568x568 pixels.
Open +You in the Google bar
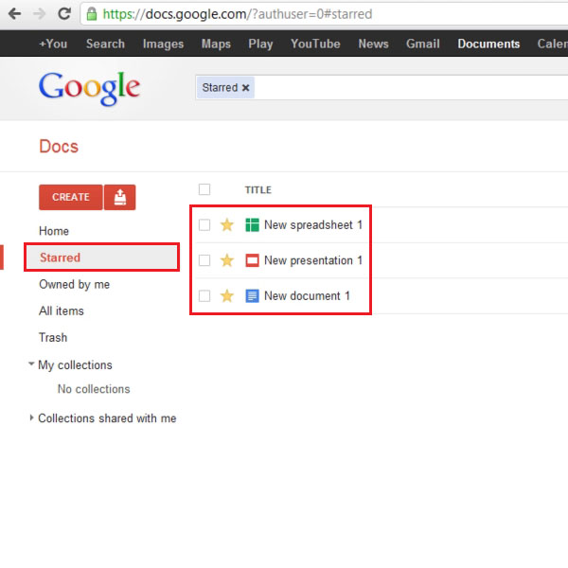[x=53, y=44]
